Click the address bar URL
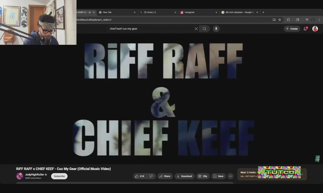 tap(94, 20)
